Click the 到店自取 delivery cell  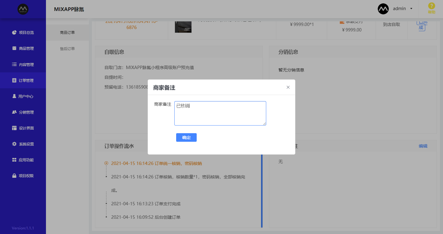[392, 24]
